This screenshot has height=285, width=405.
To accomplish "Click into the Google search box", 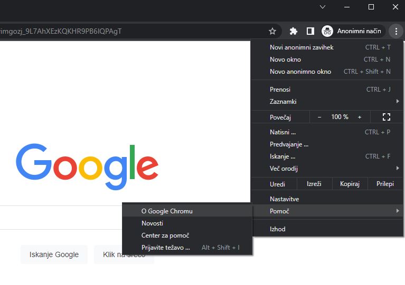I will [x=61, y=218].
